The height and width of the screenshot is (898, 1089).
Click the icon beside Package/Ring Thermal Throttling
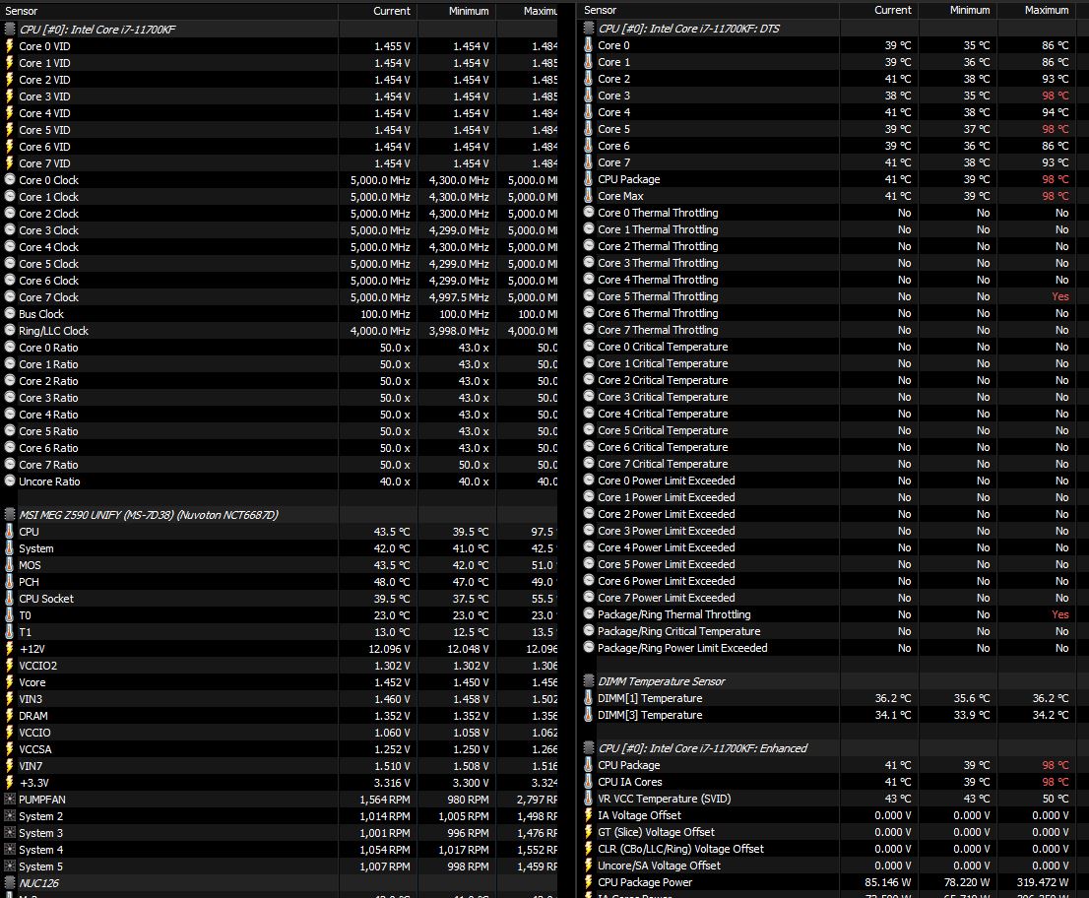589,614
